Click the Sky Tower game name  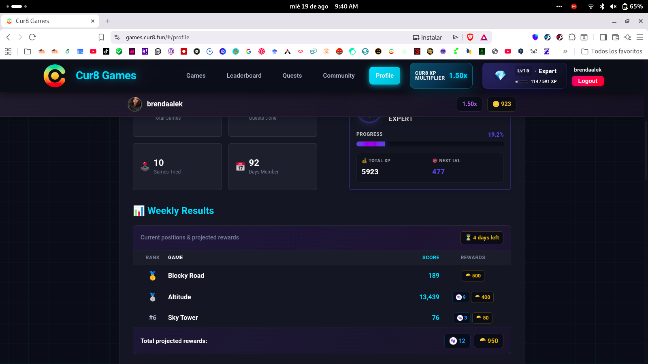pyautogui.click(x=183, y=318)
